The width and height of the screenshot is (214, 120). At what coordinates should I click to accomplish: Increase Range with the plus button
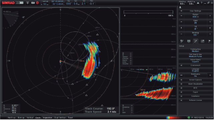pos(210,16)
